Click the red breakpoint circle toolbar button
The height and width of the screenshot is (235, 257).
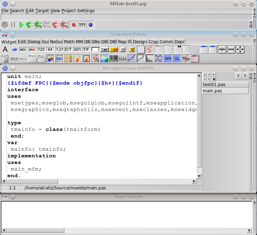pyautogui.click(x=73, y=25)
